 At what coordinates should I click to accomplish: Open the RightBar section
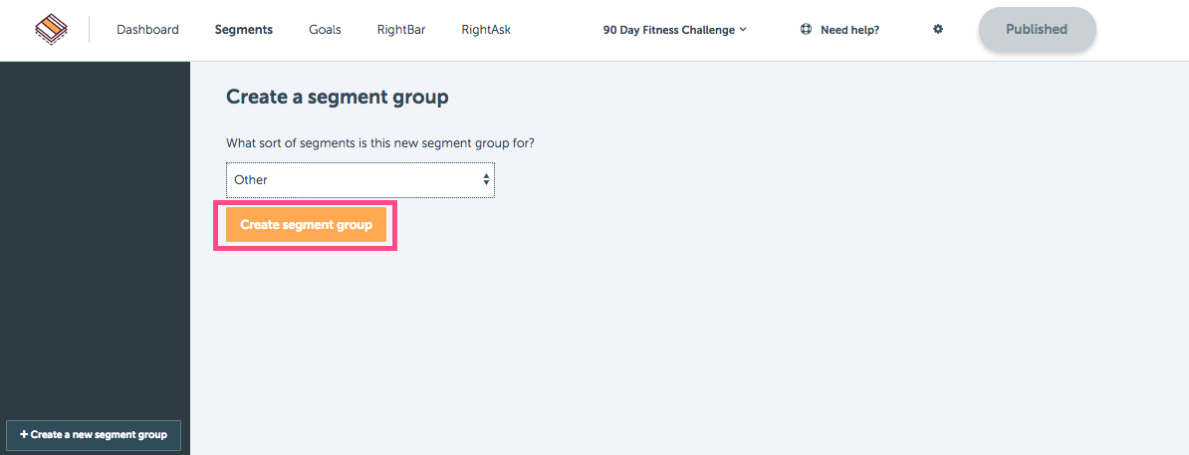[401, 30]
